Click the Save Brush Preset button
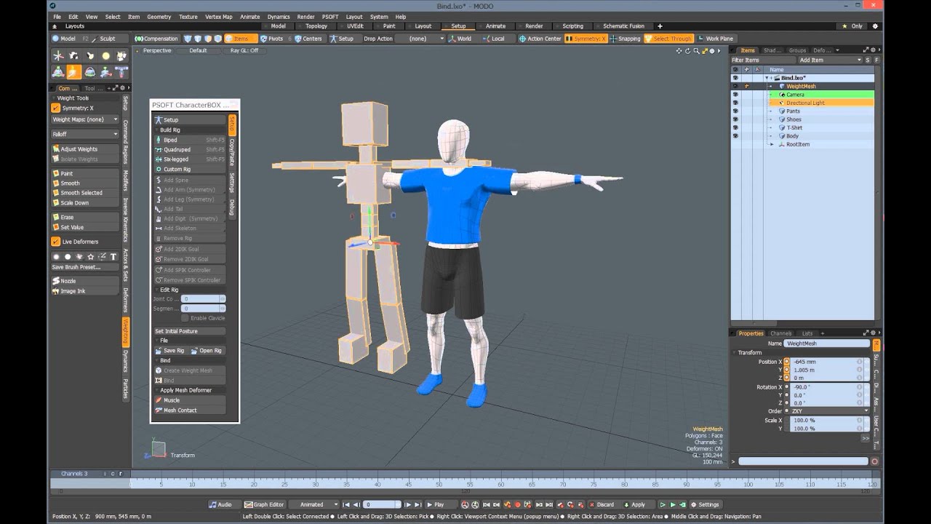Image resolution: width=931 pixels, height=524 pixels. point(84,267)
